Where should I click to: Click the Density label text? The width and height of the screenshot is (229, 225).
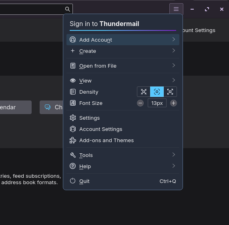point(88,92)
